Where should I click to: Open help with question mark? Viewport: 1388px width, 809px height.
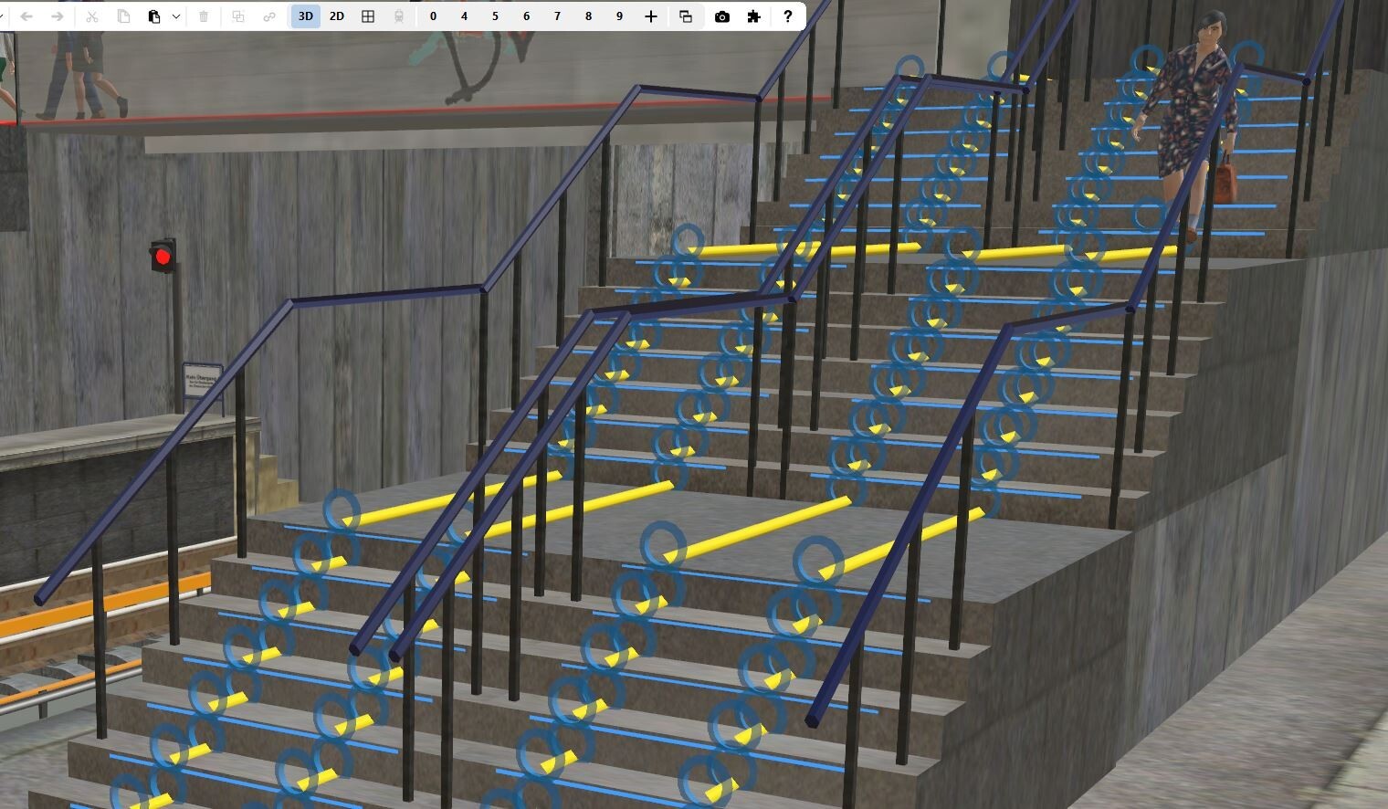pyautogui.click(x=787, y=16)
